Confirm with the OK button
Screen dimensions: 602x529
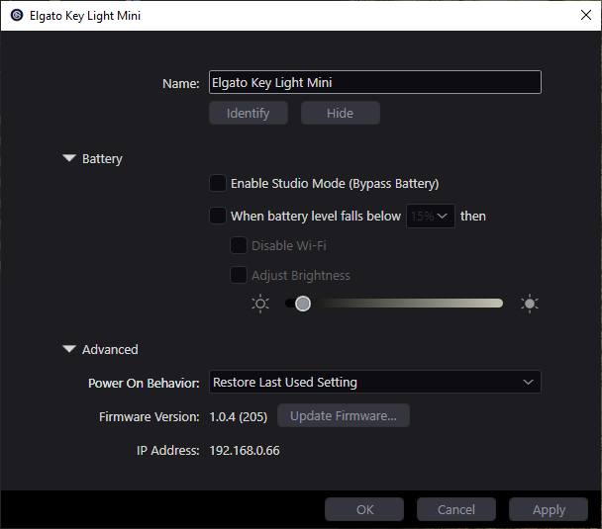coord(364,509)
